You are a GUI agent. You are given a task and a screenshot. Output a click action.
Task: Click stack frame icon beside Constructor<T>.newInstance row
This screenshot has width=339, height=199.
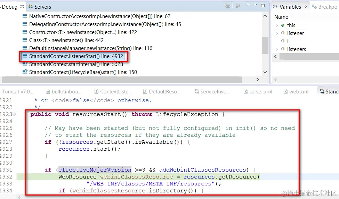[25, 32]
